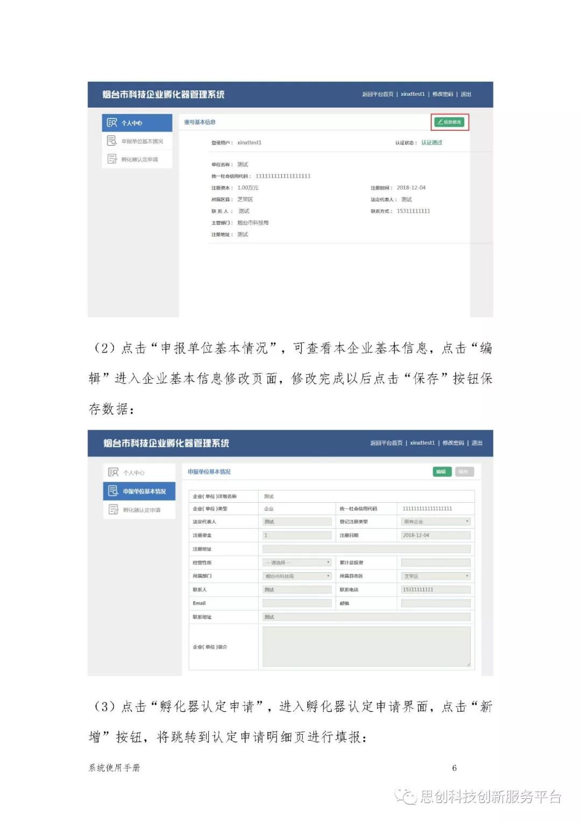Click the footer text 系统使用手册
This screenshot has height=822, width=581.
click(114, 768)
